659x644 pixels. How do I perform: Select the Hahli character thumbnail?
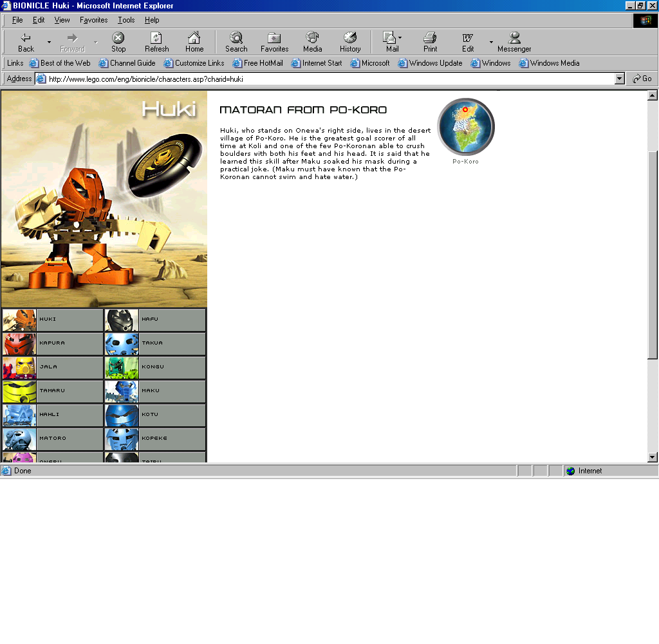[19, 415]
